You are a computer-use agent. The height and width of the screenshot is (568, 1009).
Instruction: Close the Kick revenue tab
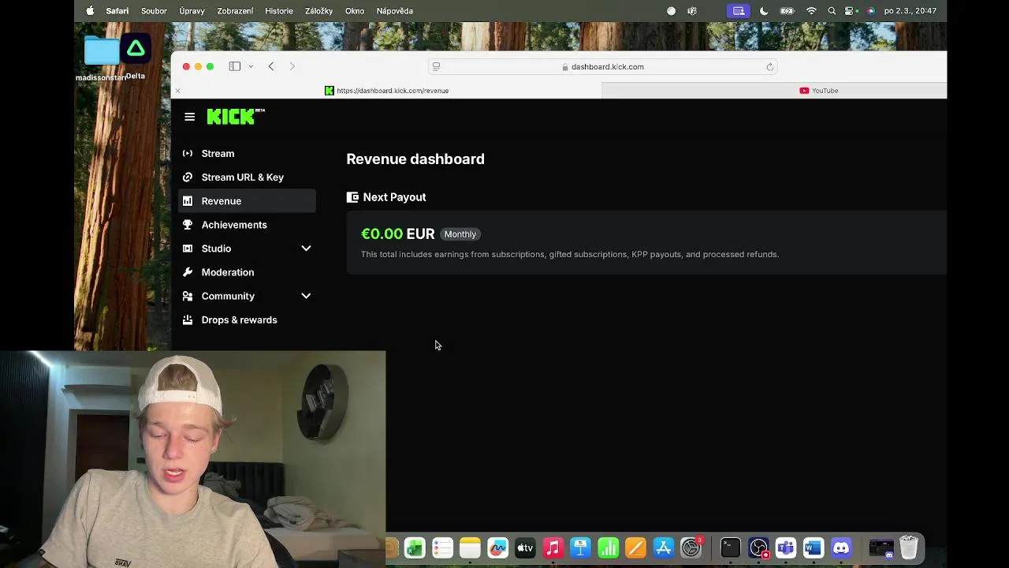pos(177,91)
